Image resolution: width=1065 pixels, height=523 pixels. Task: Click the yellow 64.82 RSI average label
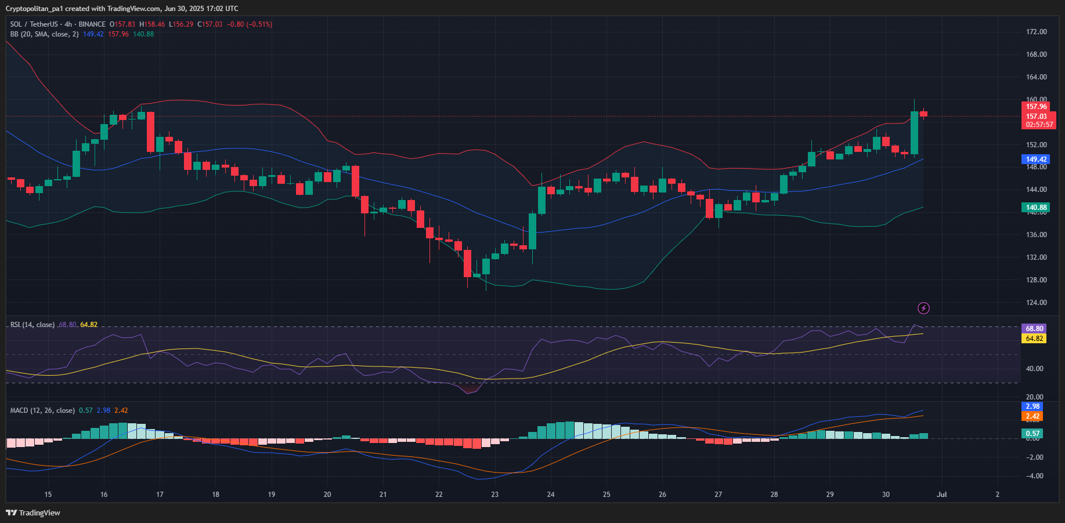tap(1034, 339)
